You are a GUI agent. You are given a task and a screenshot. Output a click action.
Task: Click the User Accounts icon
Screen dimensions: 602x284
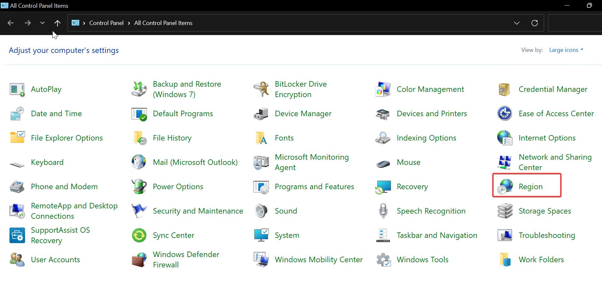17,260
